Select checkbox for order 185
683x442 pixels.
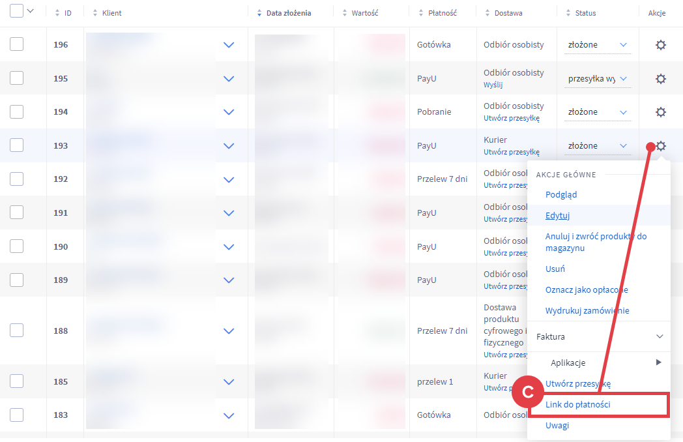click(16, 381)
